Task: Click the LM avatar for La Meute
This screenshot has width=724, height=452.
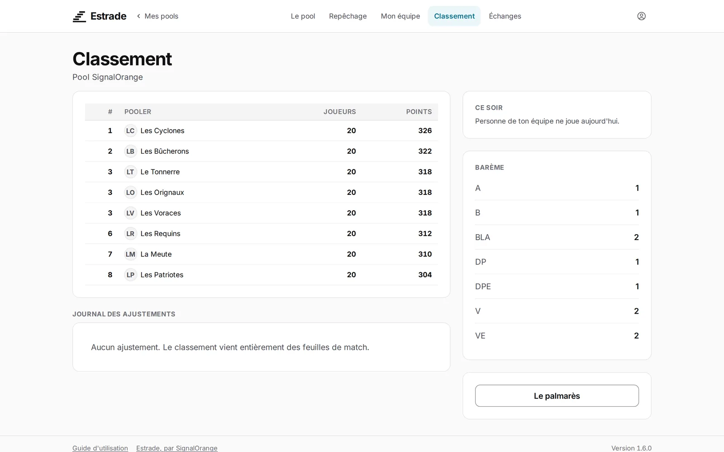Action: point(130,254)
